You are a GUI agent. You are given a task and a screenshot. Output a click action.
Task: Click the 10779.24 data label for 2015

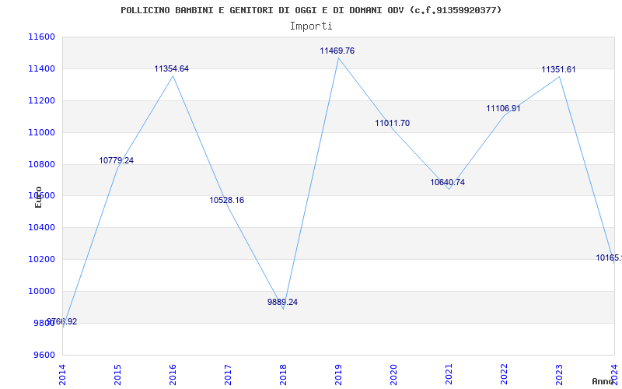116,160
